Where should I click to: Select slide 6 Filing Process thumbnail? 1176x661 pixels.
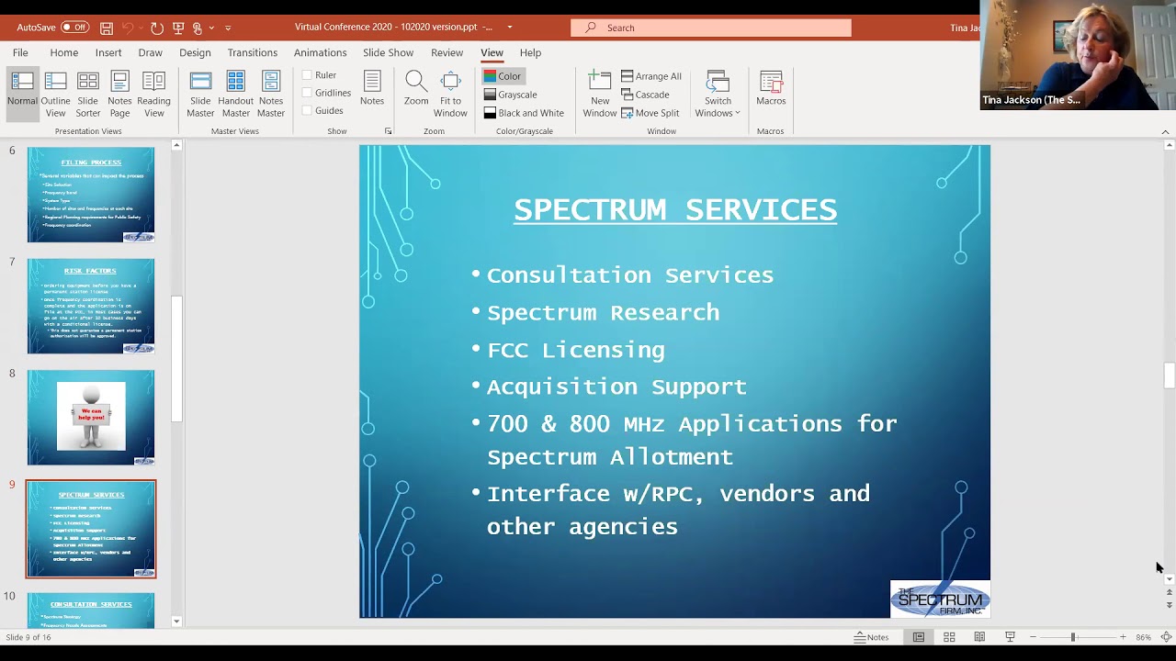coord(91,195)
